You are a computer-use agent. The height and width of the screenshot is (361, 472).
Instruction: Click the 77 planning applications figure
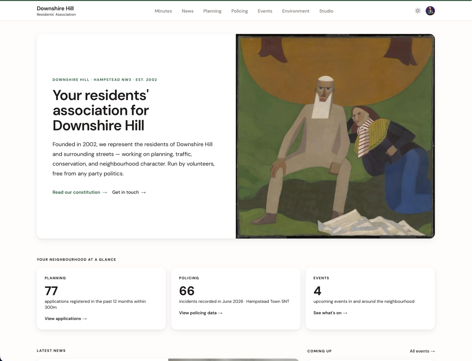coord(51,291)
